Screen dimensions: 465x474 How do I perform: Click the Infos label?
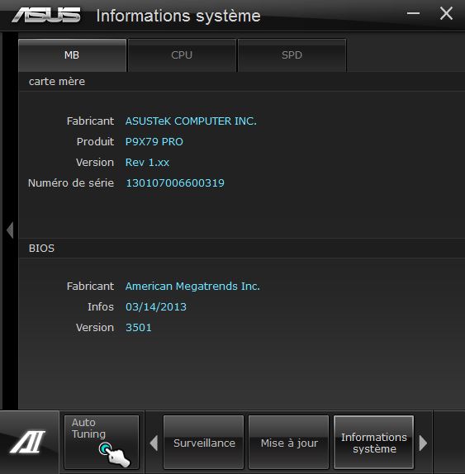click(x=101, y=307)
